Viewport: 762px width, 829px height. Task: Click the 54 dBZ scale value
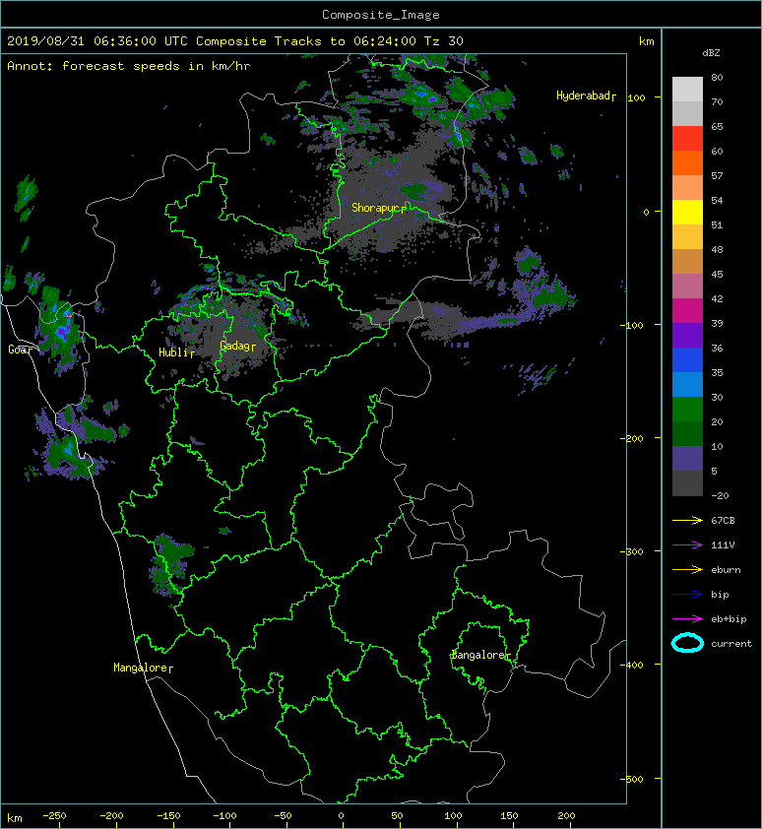[x=717, y=201]
